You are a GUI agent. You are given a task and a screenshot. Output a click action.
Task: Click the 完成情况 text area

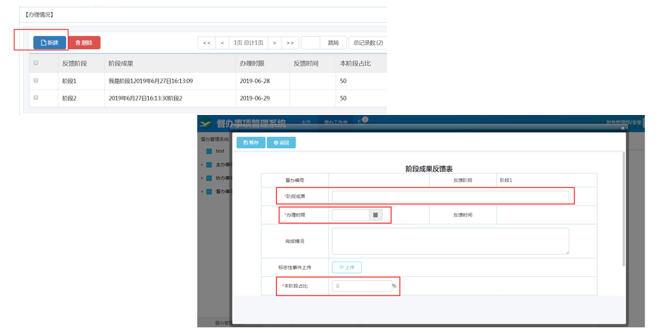coord(450,241)
